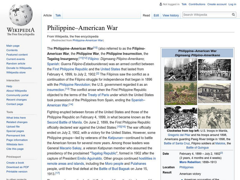
Task: Open Random article from the sidebar
Action: [x=16, y=64]
